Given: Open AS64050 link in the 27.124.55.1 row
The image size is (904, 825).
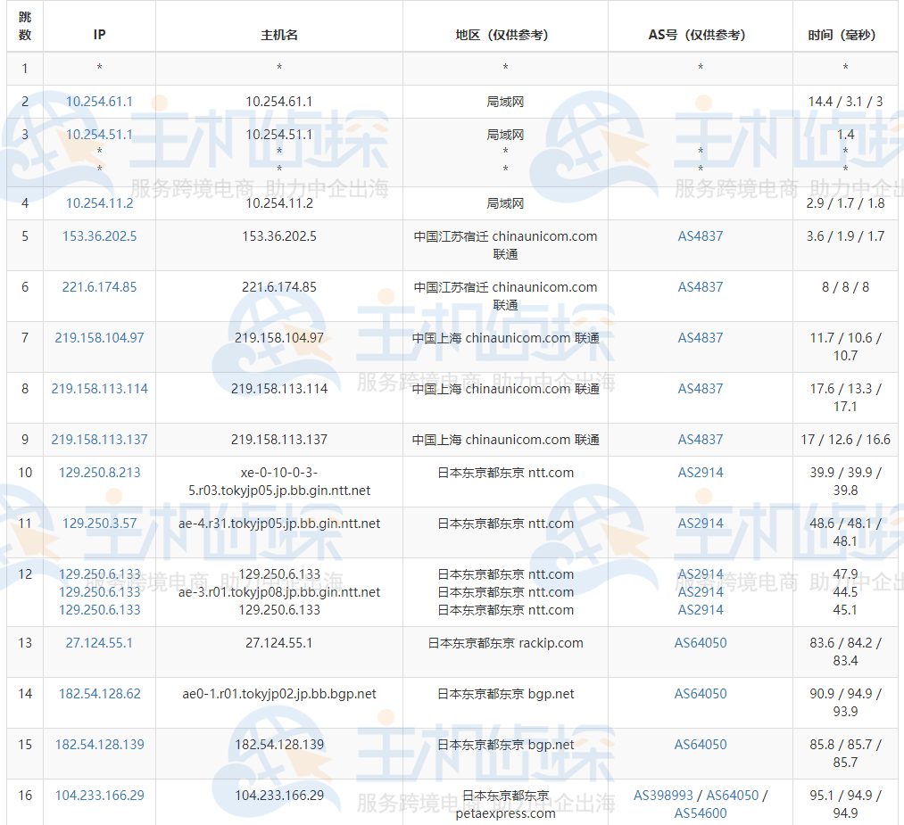Looking at the screenshot, I should coord(701,643).
